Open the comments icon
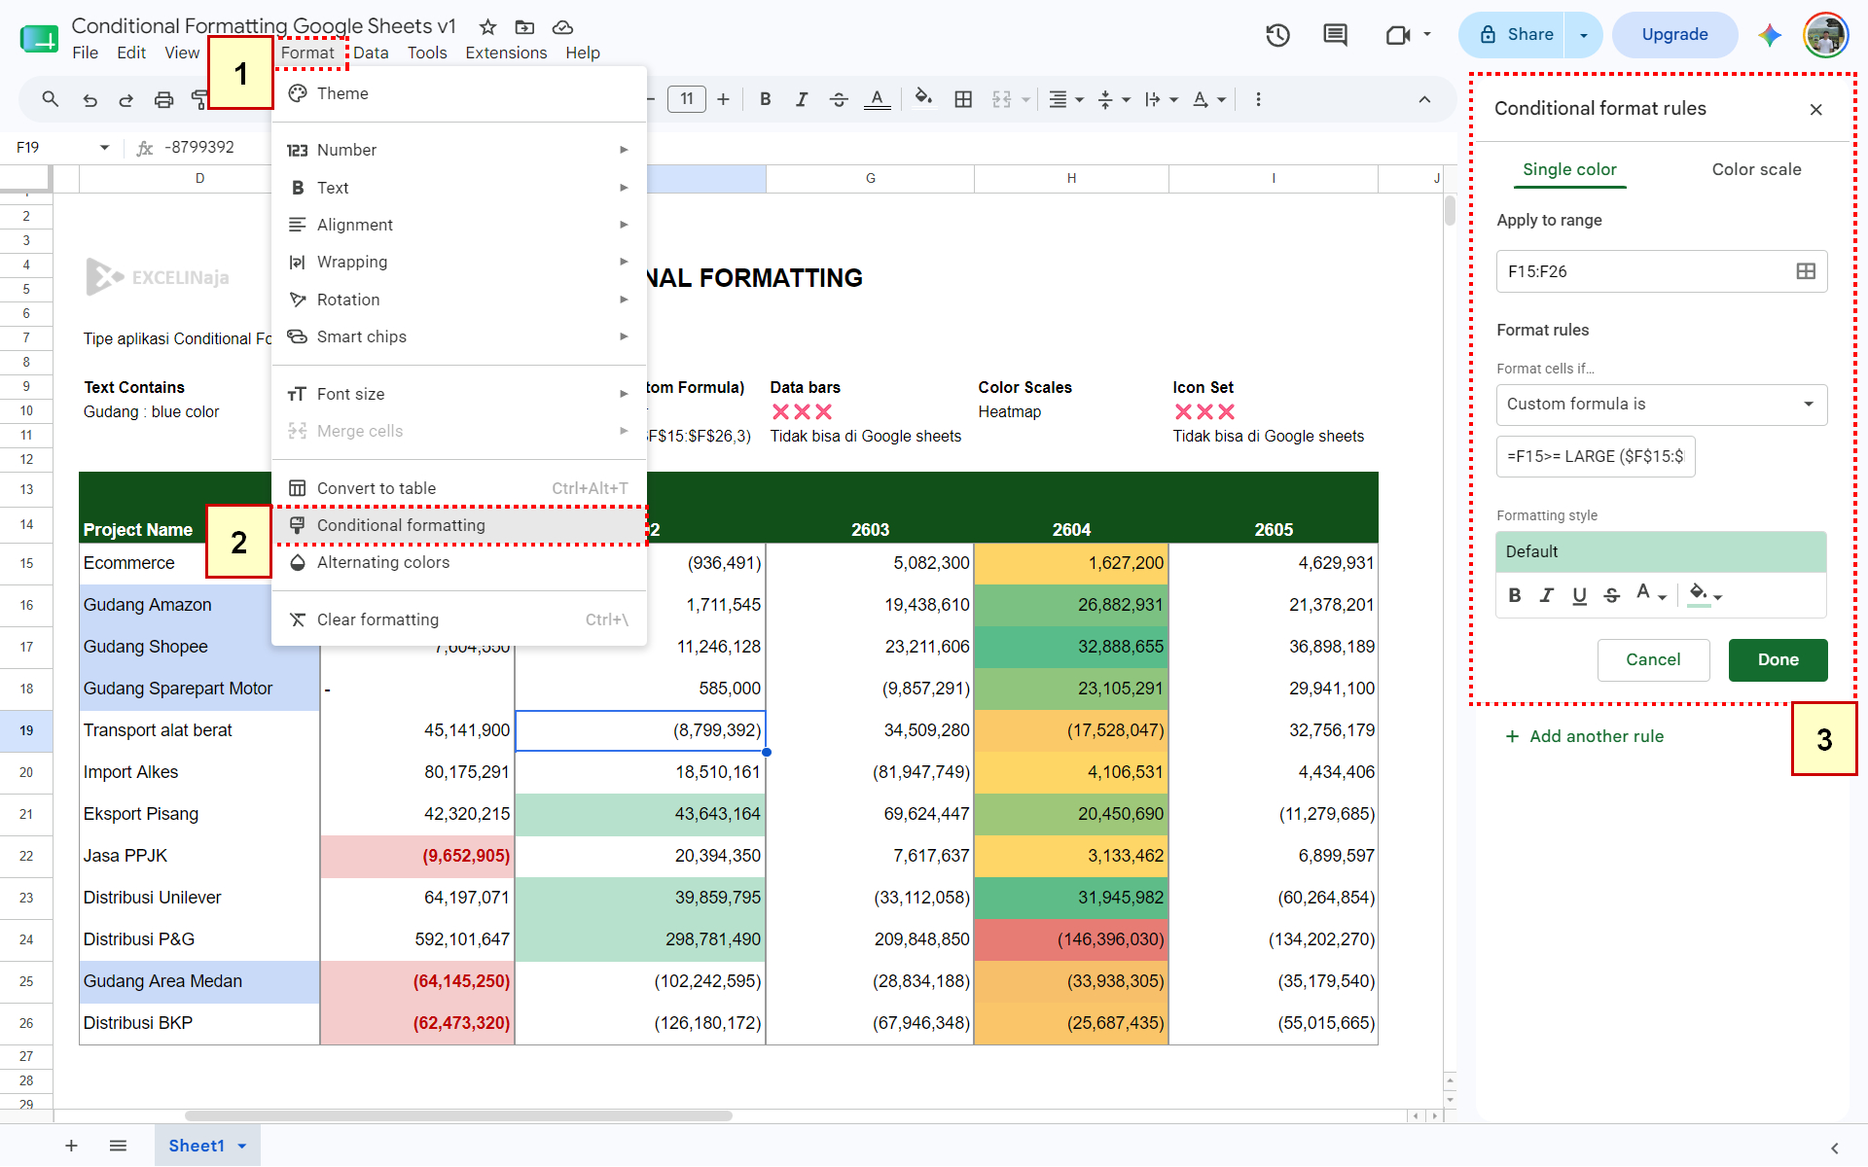The width and height of the screenshot is (1868, 1167). [1335, 35]
